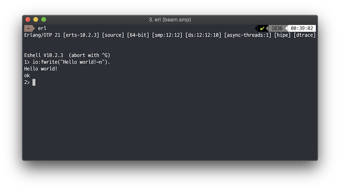
Task: Click the window title '3. erl (beam.smp)'
Action: (170, 19)
